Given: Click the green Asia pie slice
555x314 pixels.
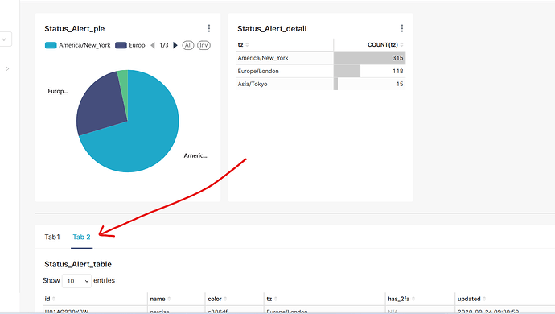Looking at the screenshot, I should (x=124, y=85).
